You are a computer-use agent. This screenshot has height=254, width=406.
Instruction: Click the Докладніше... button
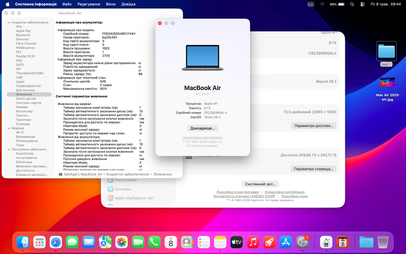[203, 128]
